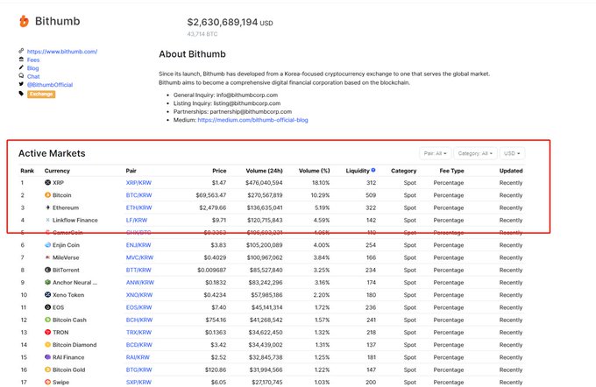Open the XRP/KRW pair link
The width and height of the screenshot is (596, 387).
138,183
